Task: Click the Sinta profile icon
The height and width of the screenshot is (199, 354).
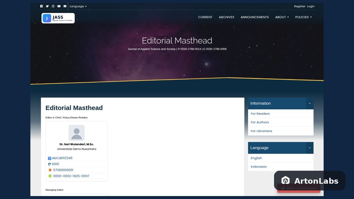Action: [x=50, y=164]
